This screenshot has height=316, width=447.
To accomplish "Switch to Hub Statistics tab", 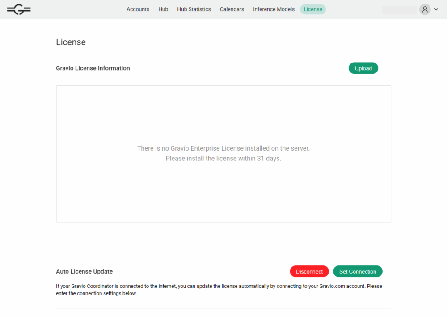I will coord(194,9).
